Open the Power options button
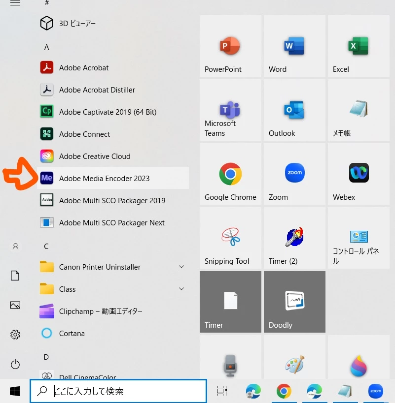Image resolution: width=395 pixels, height=403 pixels. [15, 364]
